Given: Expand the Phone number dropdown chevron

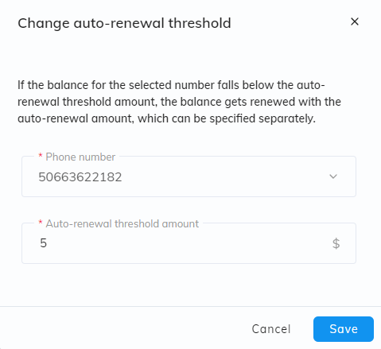Looking at the screenshot, I should tap(333, 176).
